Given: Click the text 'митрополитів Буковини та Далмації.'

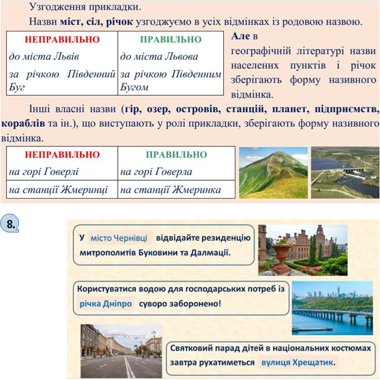Looking at the screenshot, I should (x=155, y=253).
